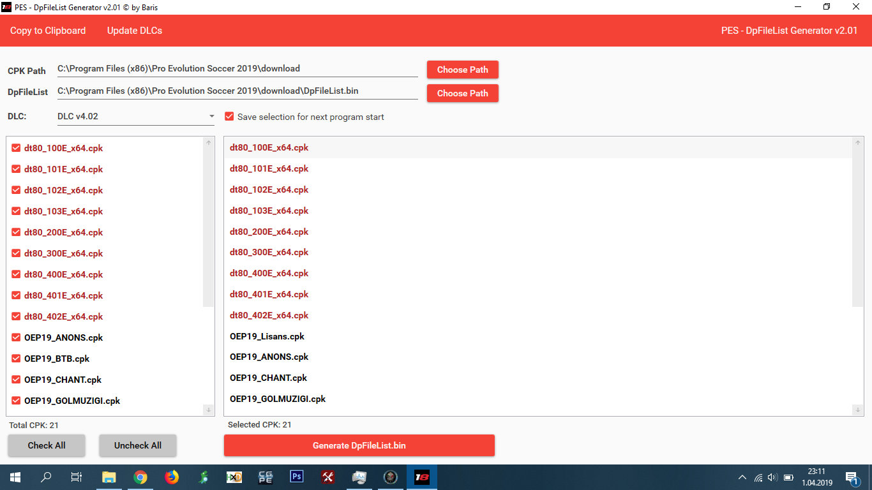
Task: Click the CPK Path text field
Action: [237, 69]
